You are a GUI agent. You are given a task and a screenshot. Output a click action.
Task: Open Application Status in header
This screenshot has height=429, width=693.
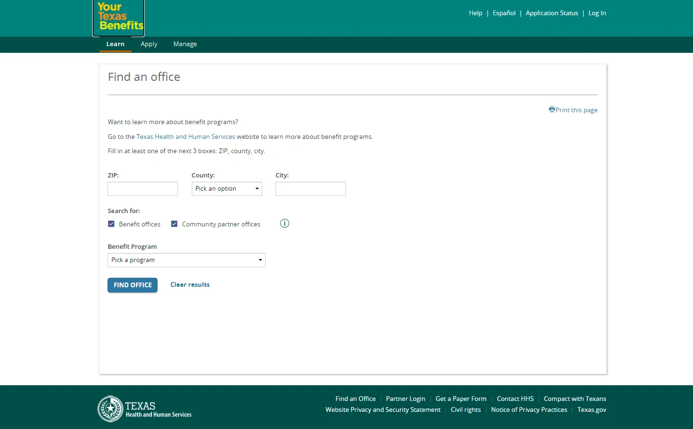click(x=552, y=13)
